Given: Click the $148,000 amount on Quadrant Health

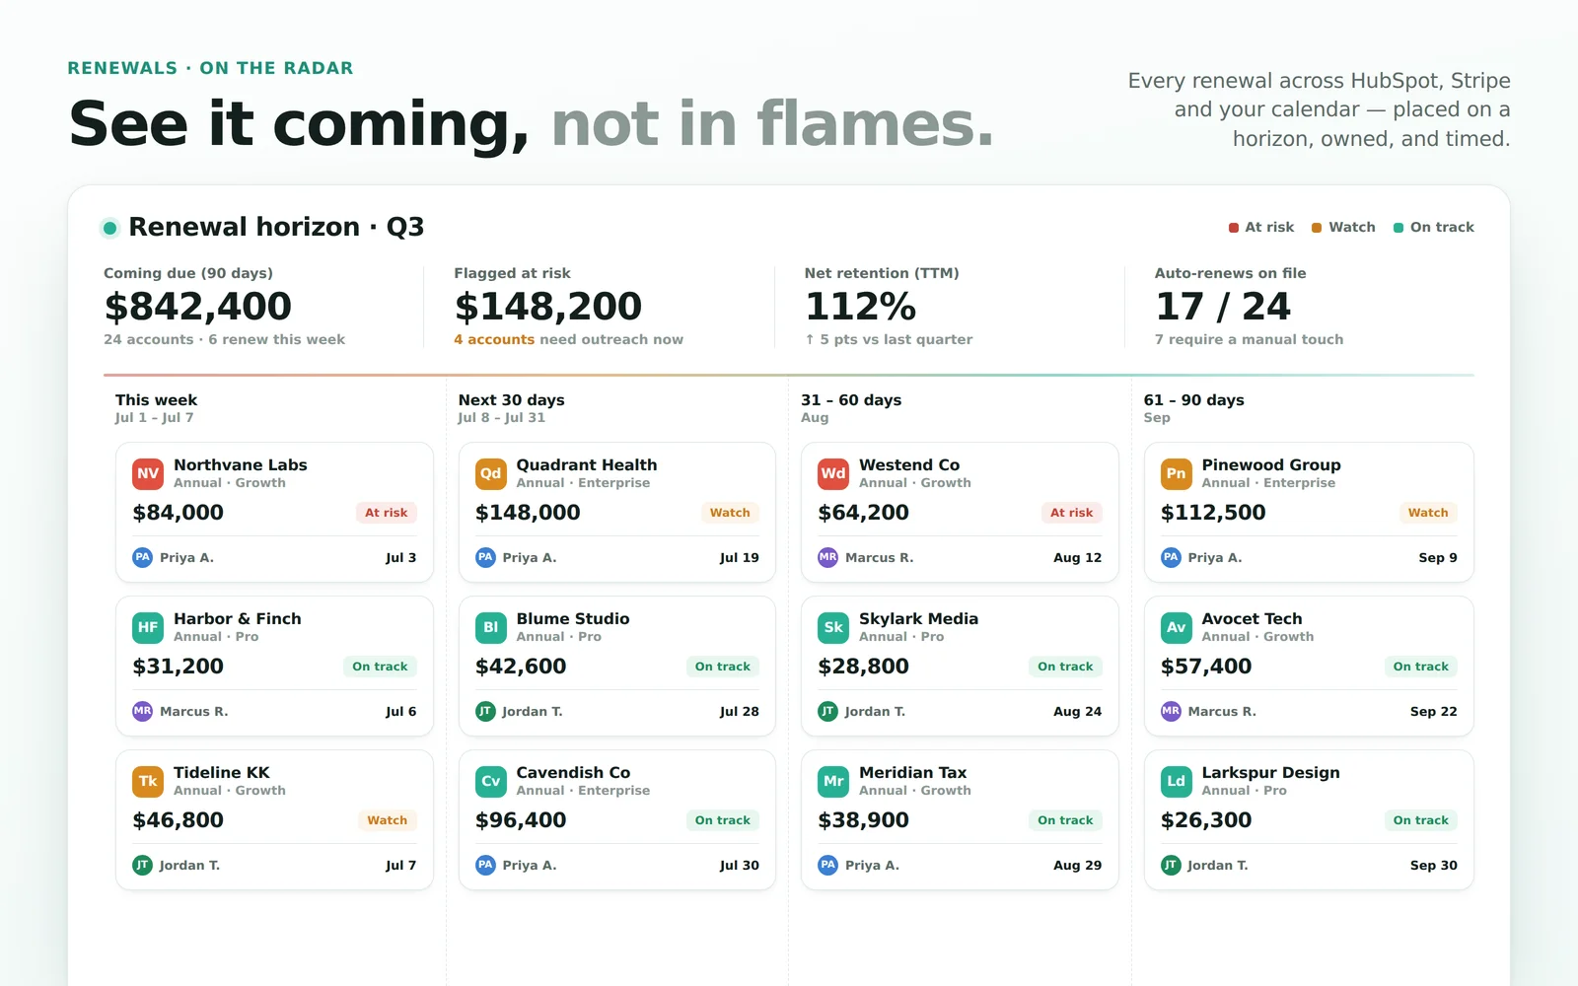Looking at the screenshot, I should click(528, 513).
